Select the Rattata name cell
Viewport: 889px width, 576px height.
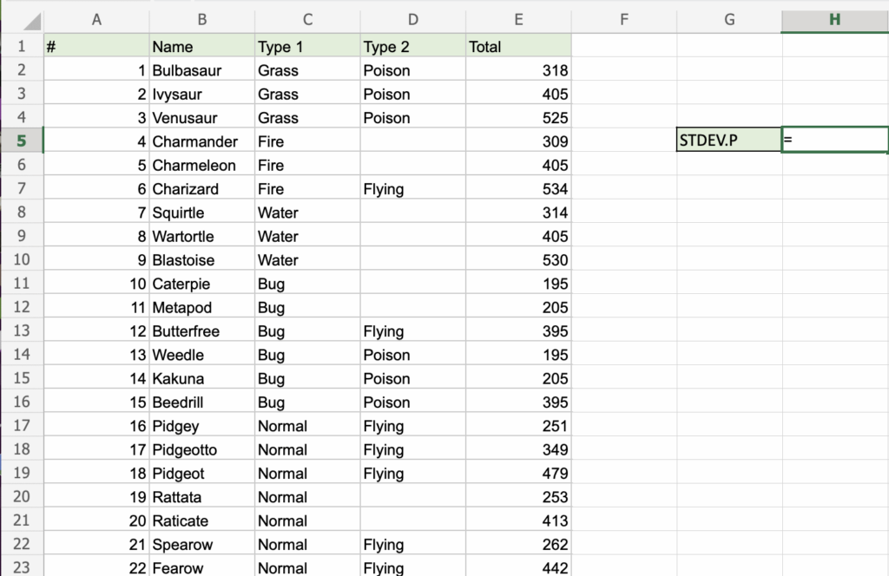pos(201,497)
